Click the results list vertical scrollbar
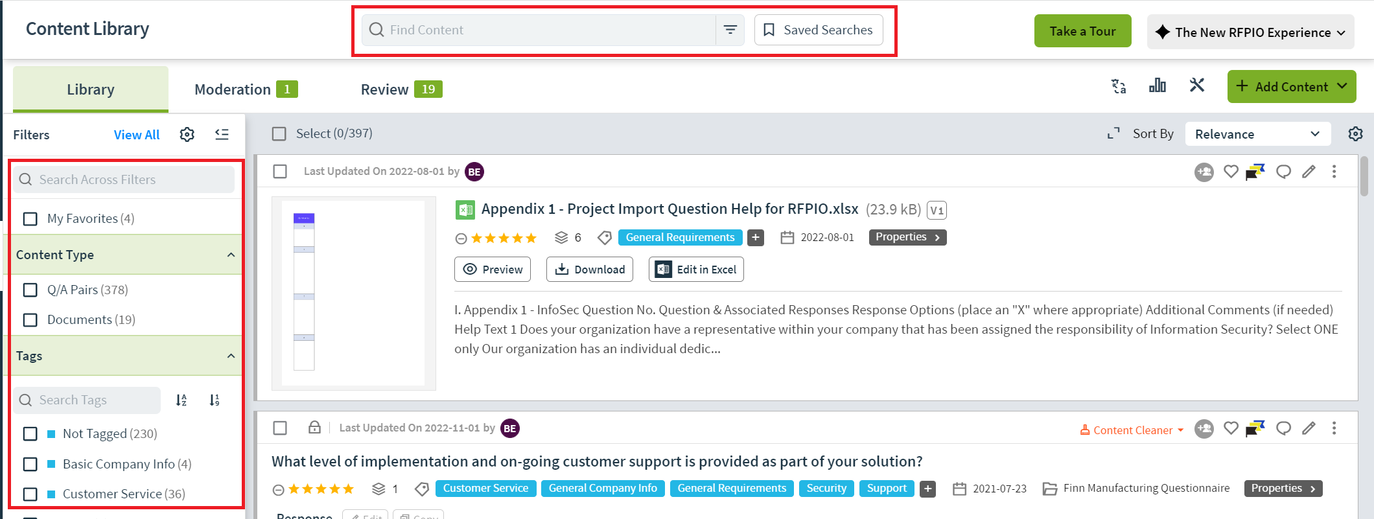The image size is (1374, 519). click(1364, 176)
